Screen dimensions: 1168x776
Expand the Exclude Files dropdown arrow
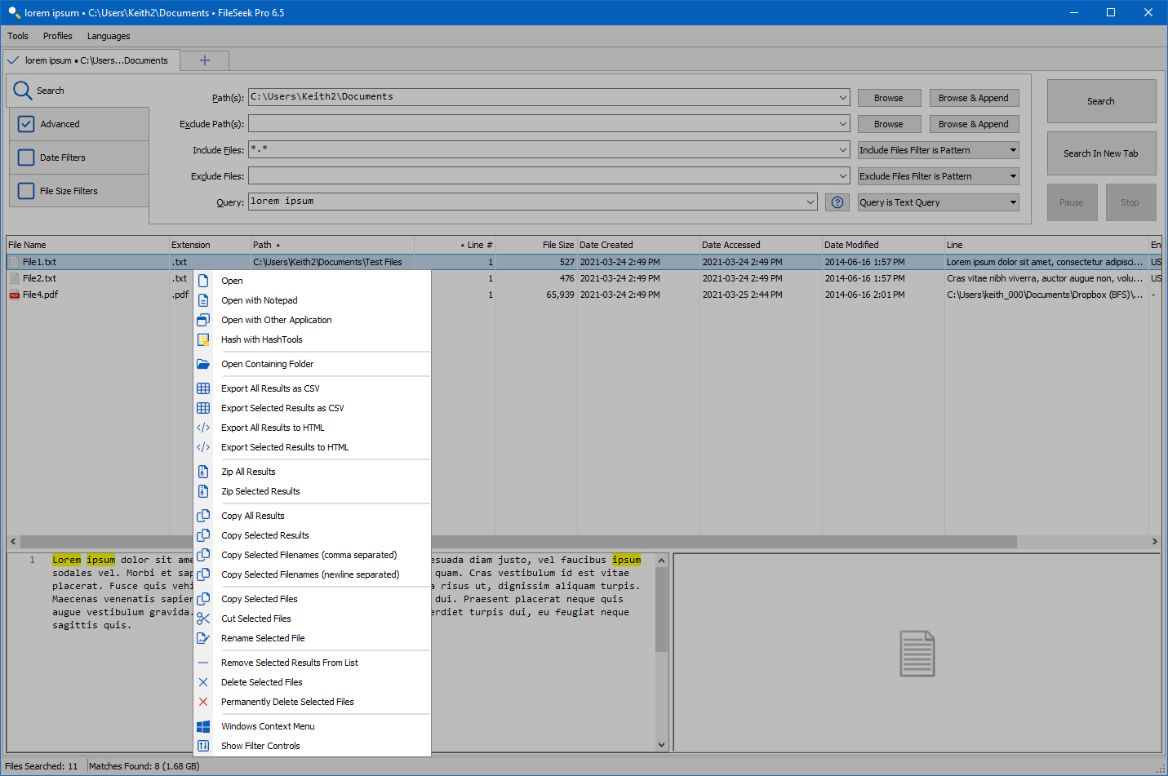point(843,176)
